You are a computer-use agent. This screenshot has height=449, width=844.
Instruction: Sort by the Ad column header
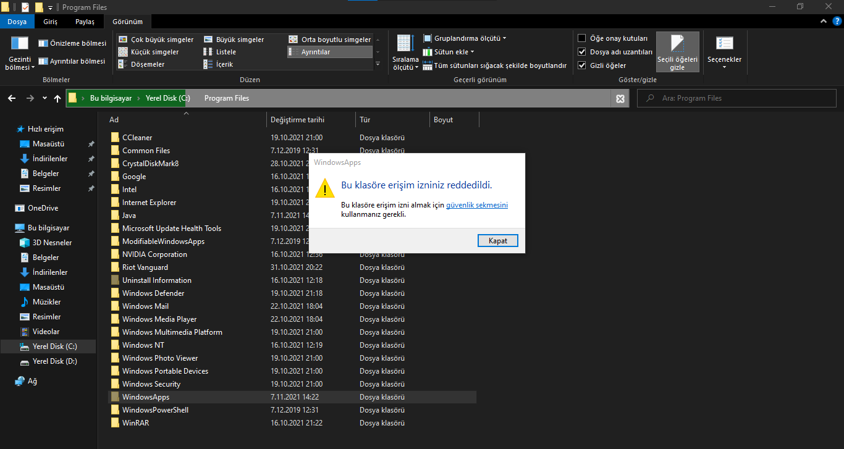187,120
